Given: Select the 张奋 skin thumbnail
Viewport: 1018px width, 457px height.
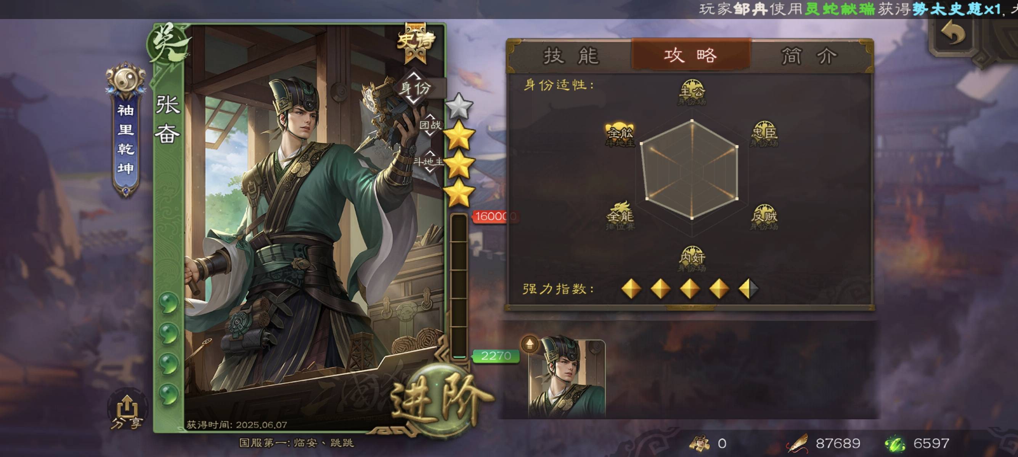Looking at the screenshot, I should coord(567,378).
